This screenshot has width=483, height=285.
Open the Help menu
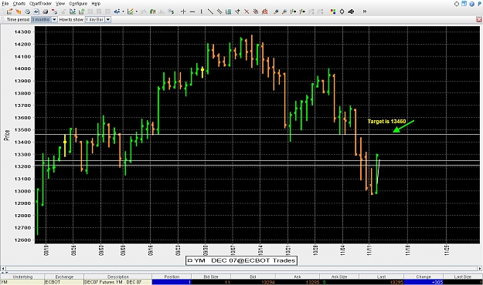click(96, 3)
